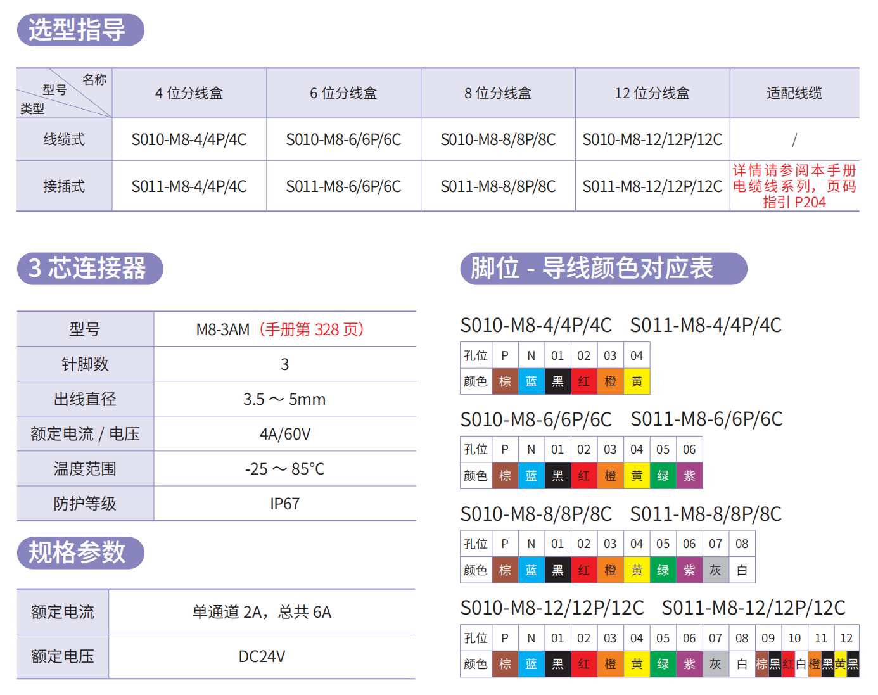
Task: Click the 灰 swatch in the 8/8P/8C color table
Action: tap(716, 570)
